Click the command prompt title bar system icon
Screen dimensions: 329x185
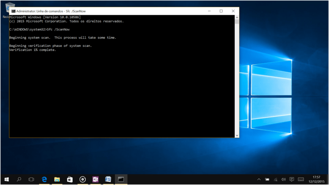click(x=13, y=11)
